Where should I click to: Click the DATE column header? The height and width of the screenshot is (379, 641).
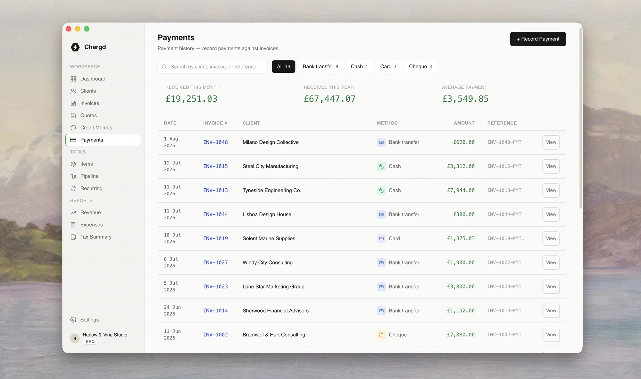(x=170, y=123)
